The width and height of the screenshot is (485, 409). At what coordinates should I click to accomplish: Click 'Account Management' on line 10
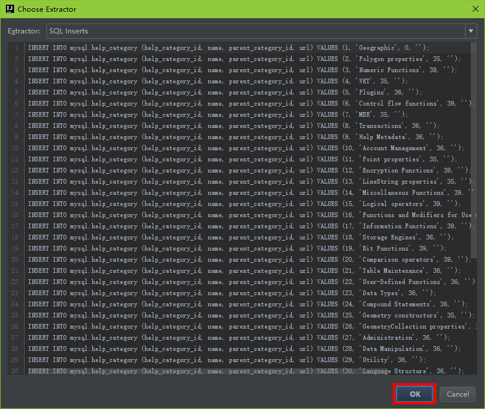pyautogui.click(x=394, y=148)
